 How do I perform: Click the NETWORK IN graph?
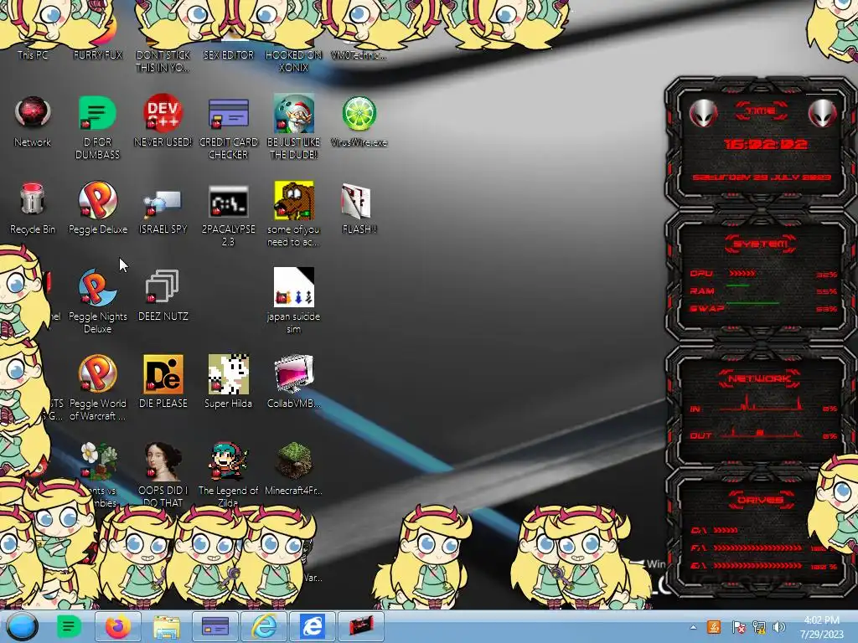tap(762, 404)
